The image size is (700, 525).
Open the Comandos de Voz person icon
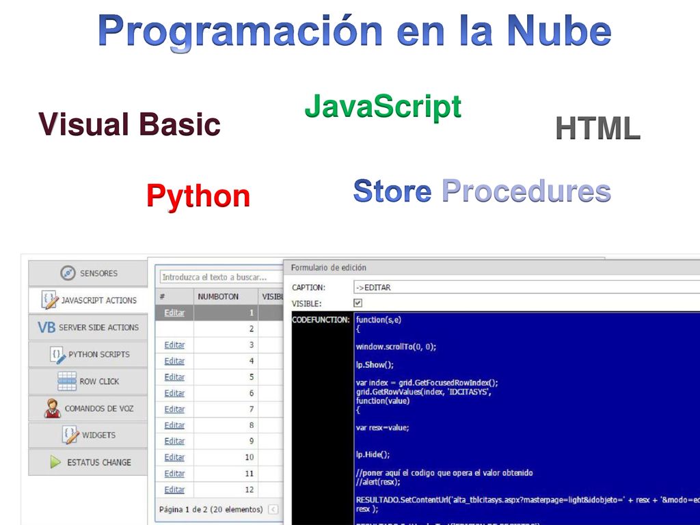(x=52, y=408)
